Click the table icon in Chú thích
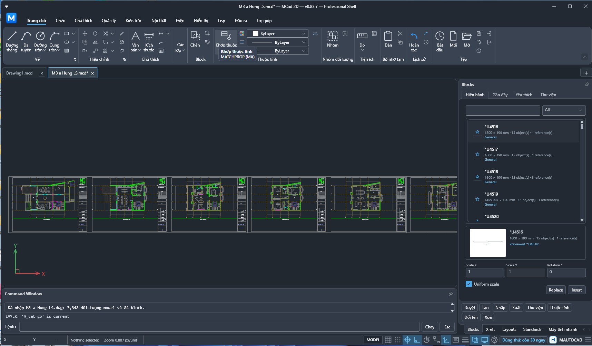Image resolution: width=592 pixels, height=346 pixels. click(161, 51)
